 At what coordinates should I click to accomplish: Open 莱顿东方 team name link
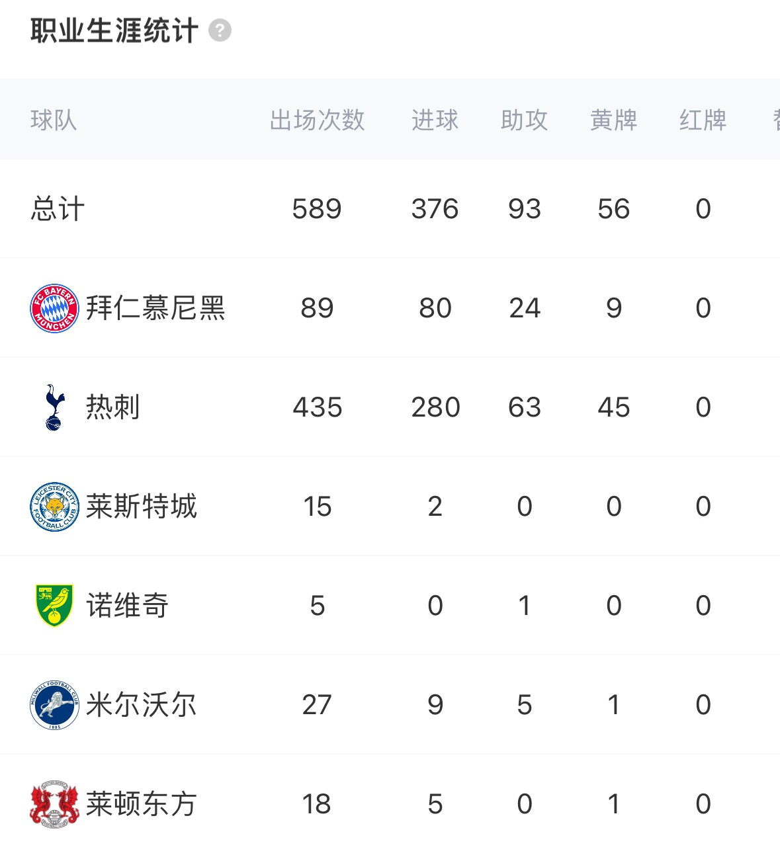tap(142, 804)
